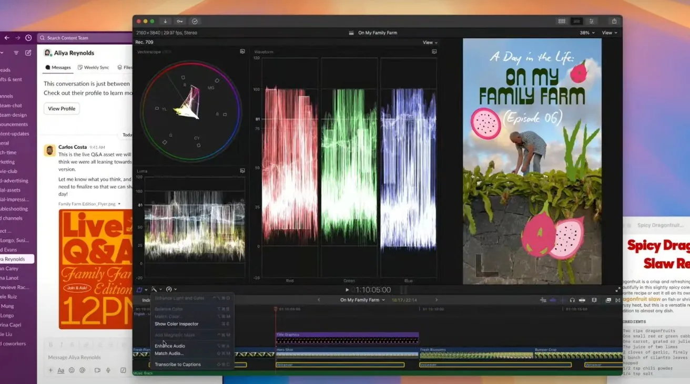The image size is (690, 384).
Task: Toggle solo headphones icon in timeline
Action: [572, 300]
